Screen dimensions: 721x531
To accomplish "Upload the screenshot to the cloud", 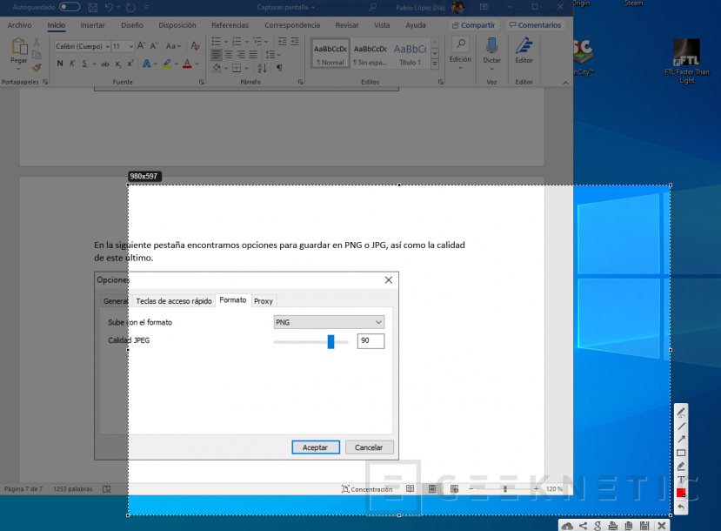I will click(568, 526).
